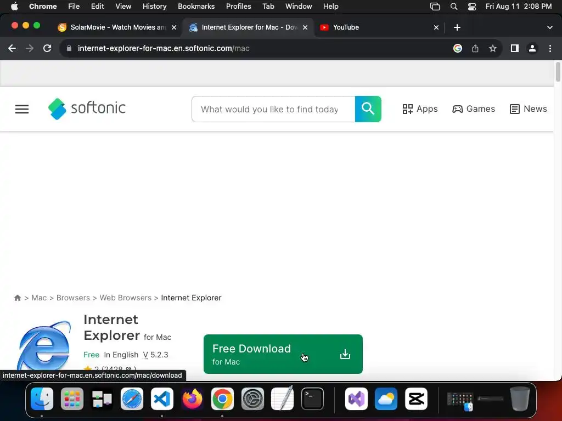Click the share page icon

pos(475,48)
